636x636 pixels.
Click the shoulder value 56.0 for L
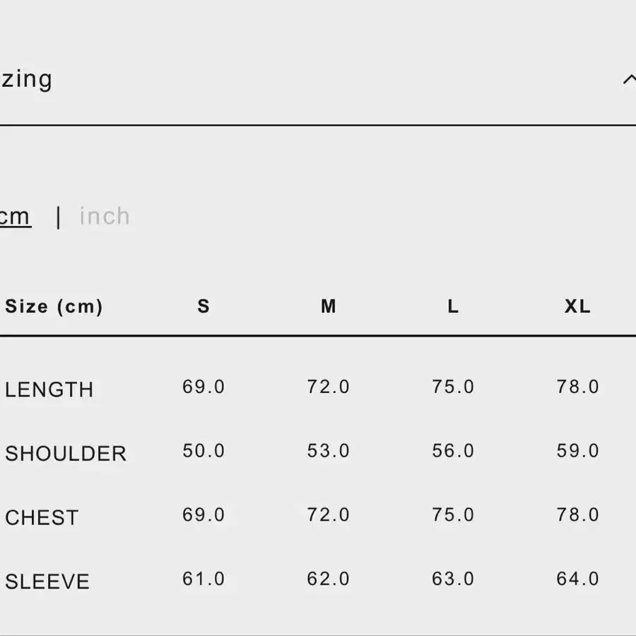(x=453, y=451)
